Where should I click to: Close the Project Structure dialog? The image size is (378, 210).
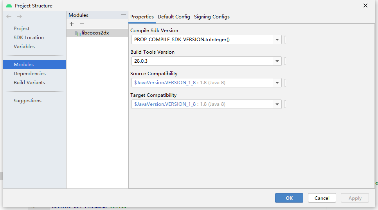click(x=365, y=5)
